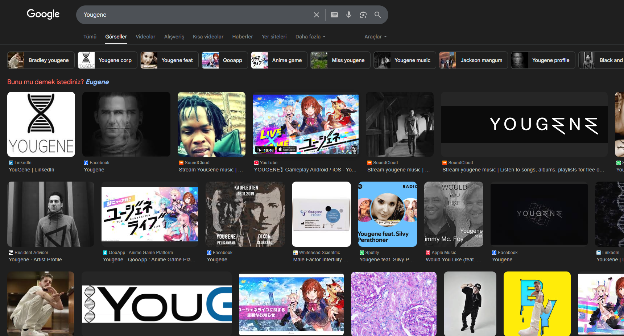Open the YouGene | LinkedIn result link
This screenshot has height=336, width=624.
coord(32,170)
